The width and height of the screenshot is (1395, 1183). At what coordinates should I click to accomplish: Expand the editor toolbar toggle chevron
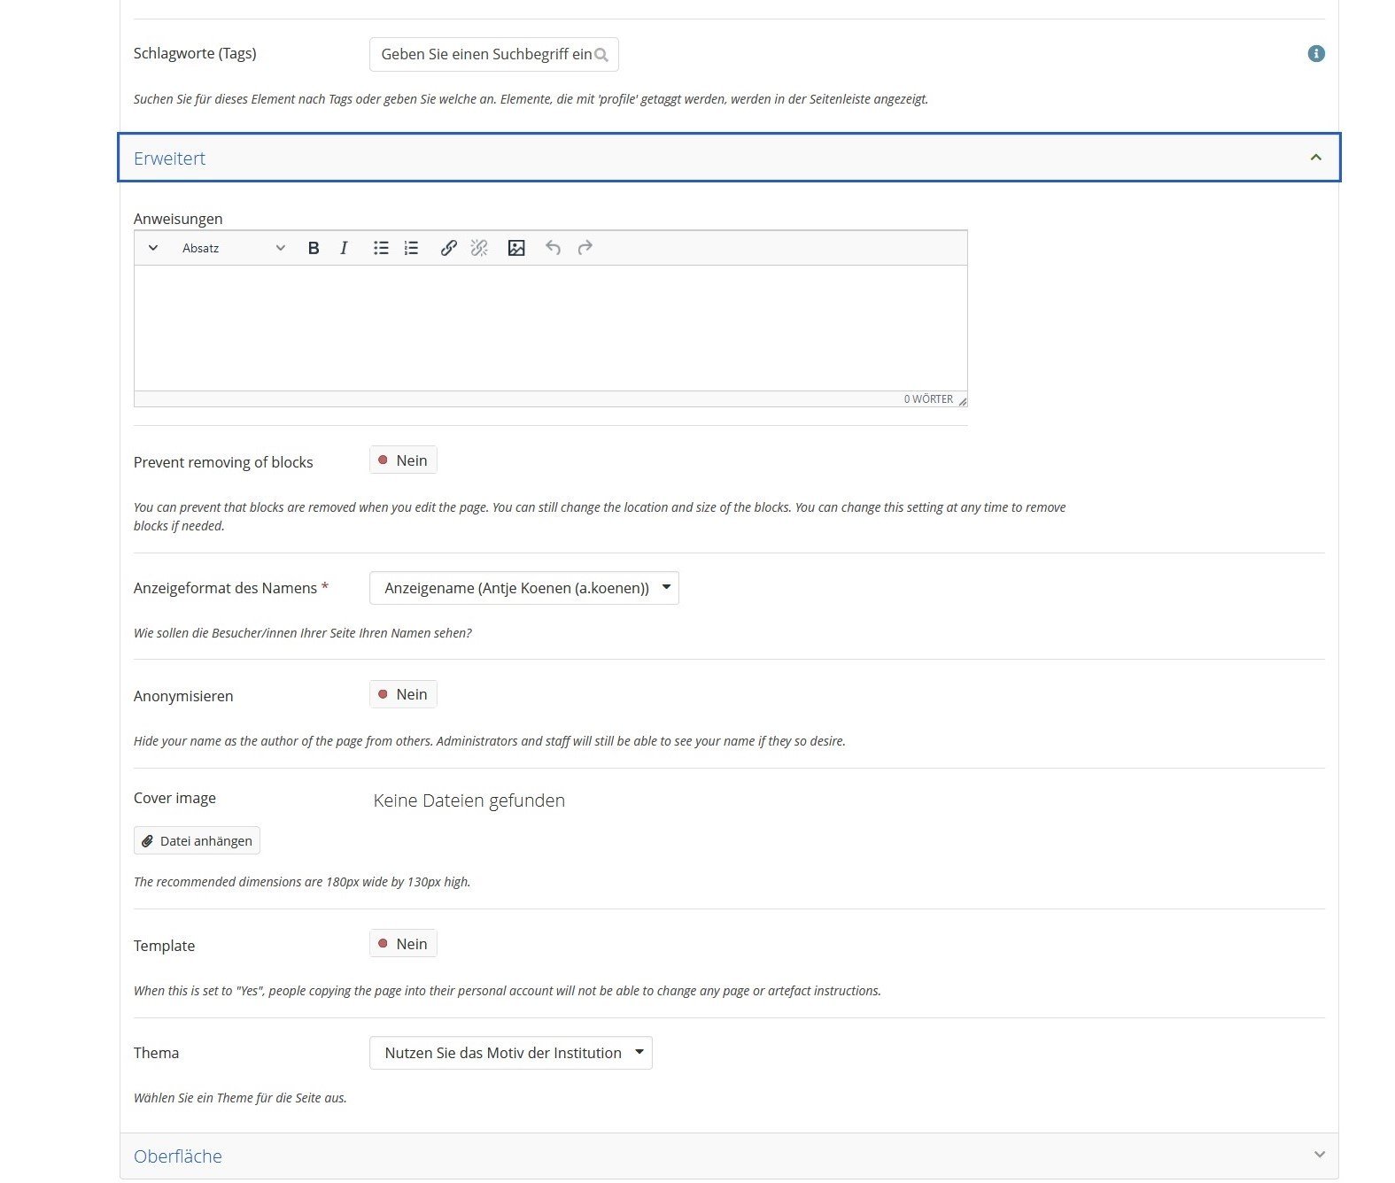click(x=152, y=248)
